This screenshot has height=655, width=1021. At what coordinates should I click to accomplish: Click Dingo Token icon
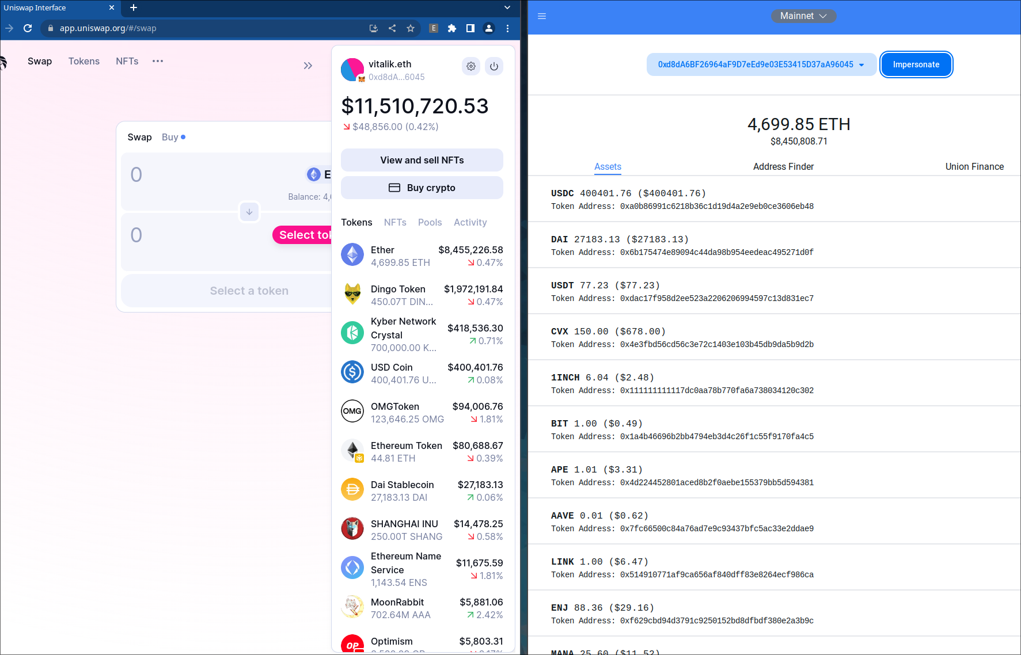pos(352,294)
